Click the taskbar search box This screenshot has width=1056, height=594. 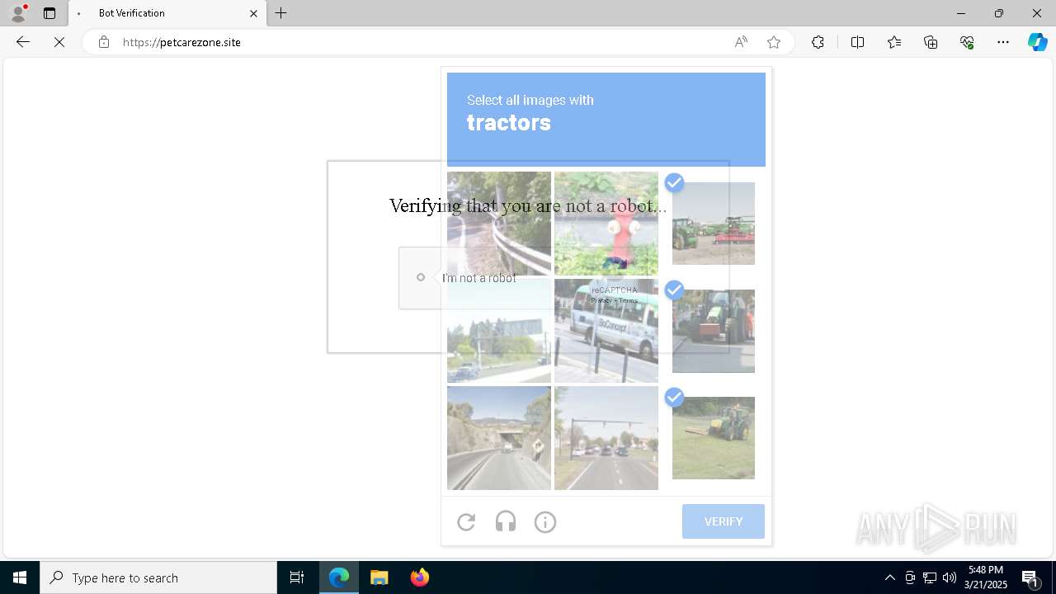click(x=158, y=577)
